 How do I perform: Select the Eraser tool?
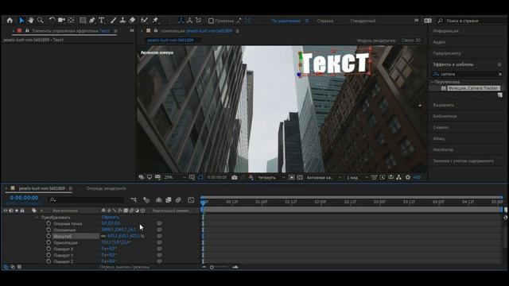[x=132, y=21]
